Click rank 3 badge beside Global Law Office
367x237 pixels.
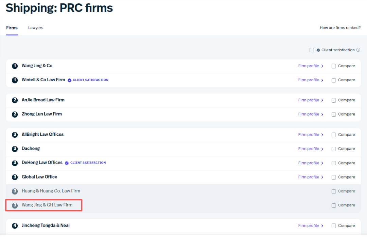(x=15, y=177)
